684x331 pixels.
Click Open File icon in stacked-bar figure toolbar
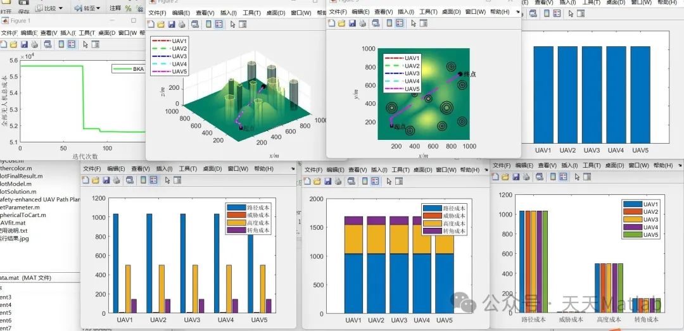pyautogui.click(x=317, y=181)
